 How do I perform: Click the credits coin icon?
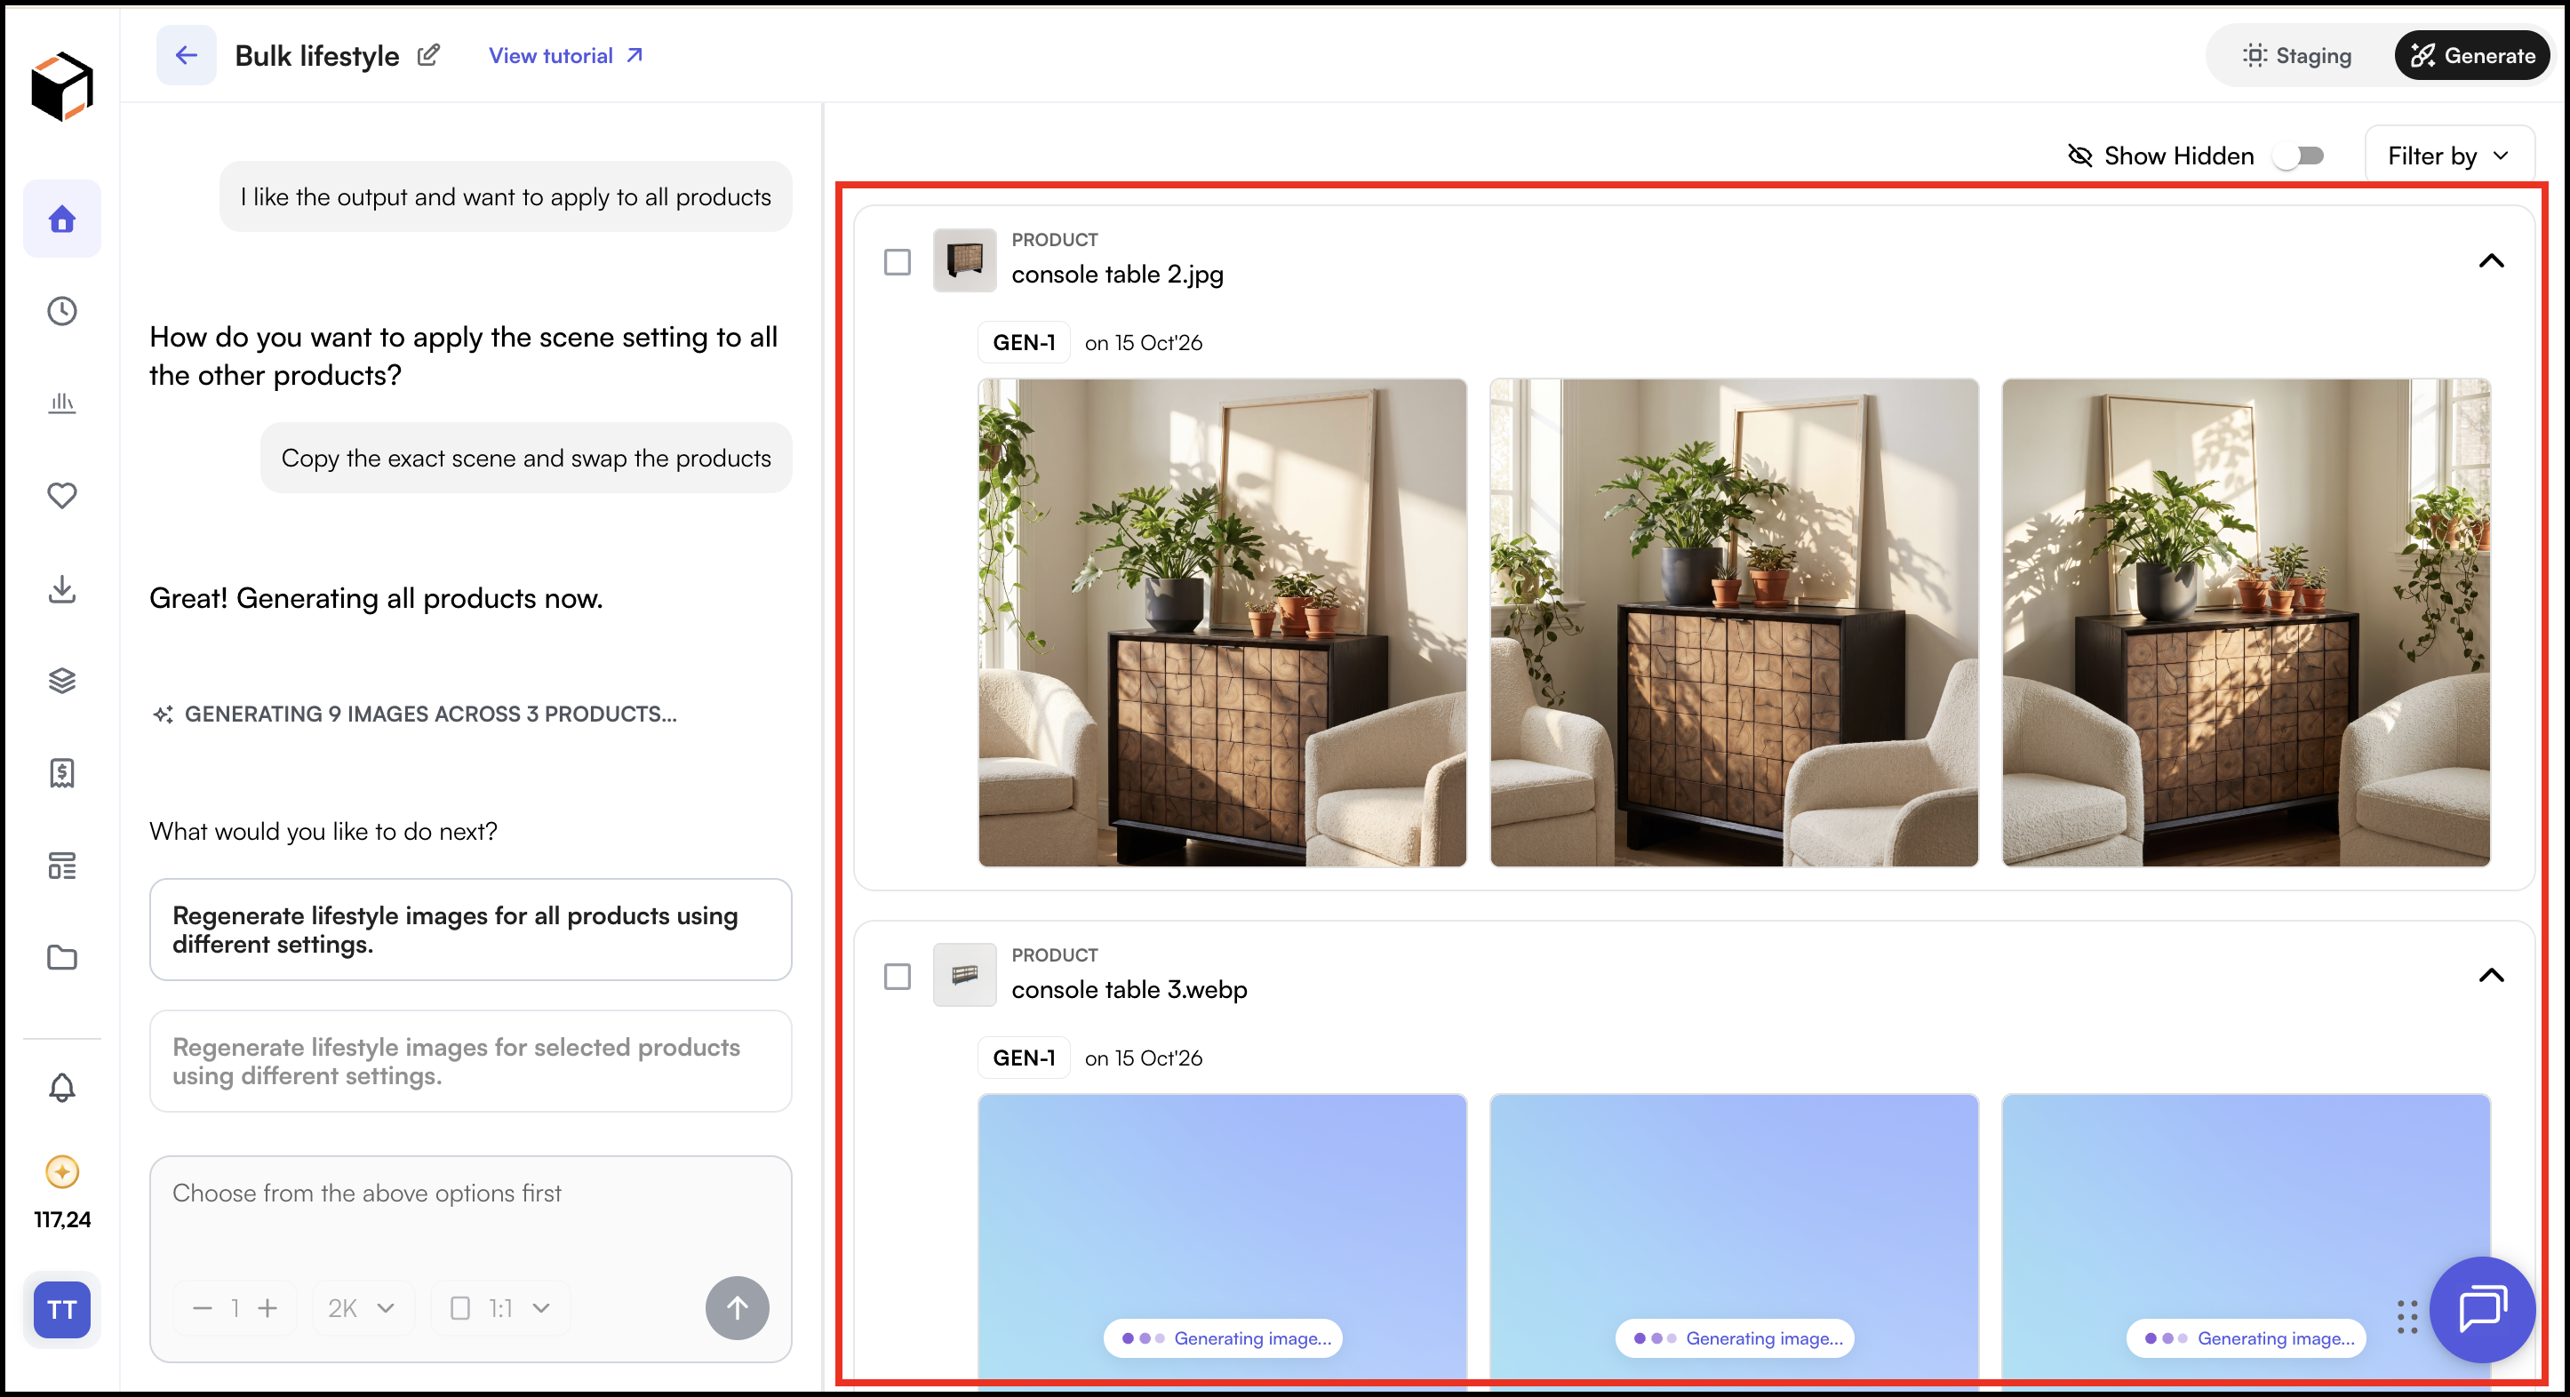[62, 1171]
